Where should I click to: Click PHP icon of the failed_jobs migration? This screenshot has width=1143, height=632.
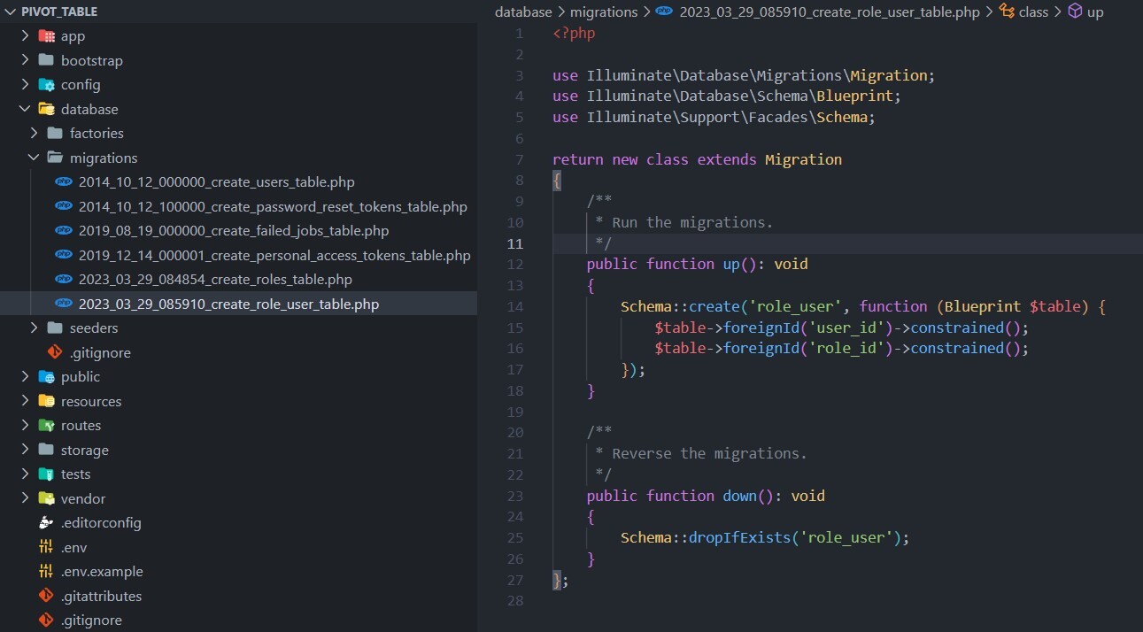coord(64,230)
